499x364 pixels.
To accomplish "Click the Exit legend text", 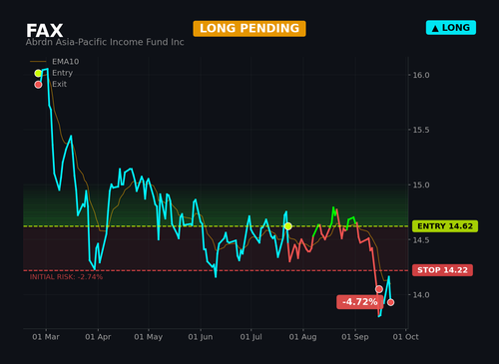I will [x=59, y=84].
